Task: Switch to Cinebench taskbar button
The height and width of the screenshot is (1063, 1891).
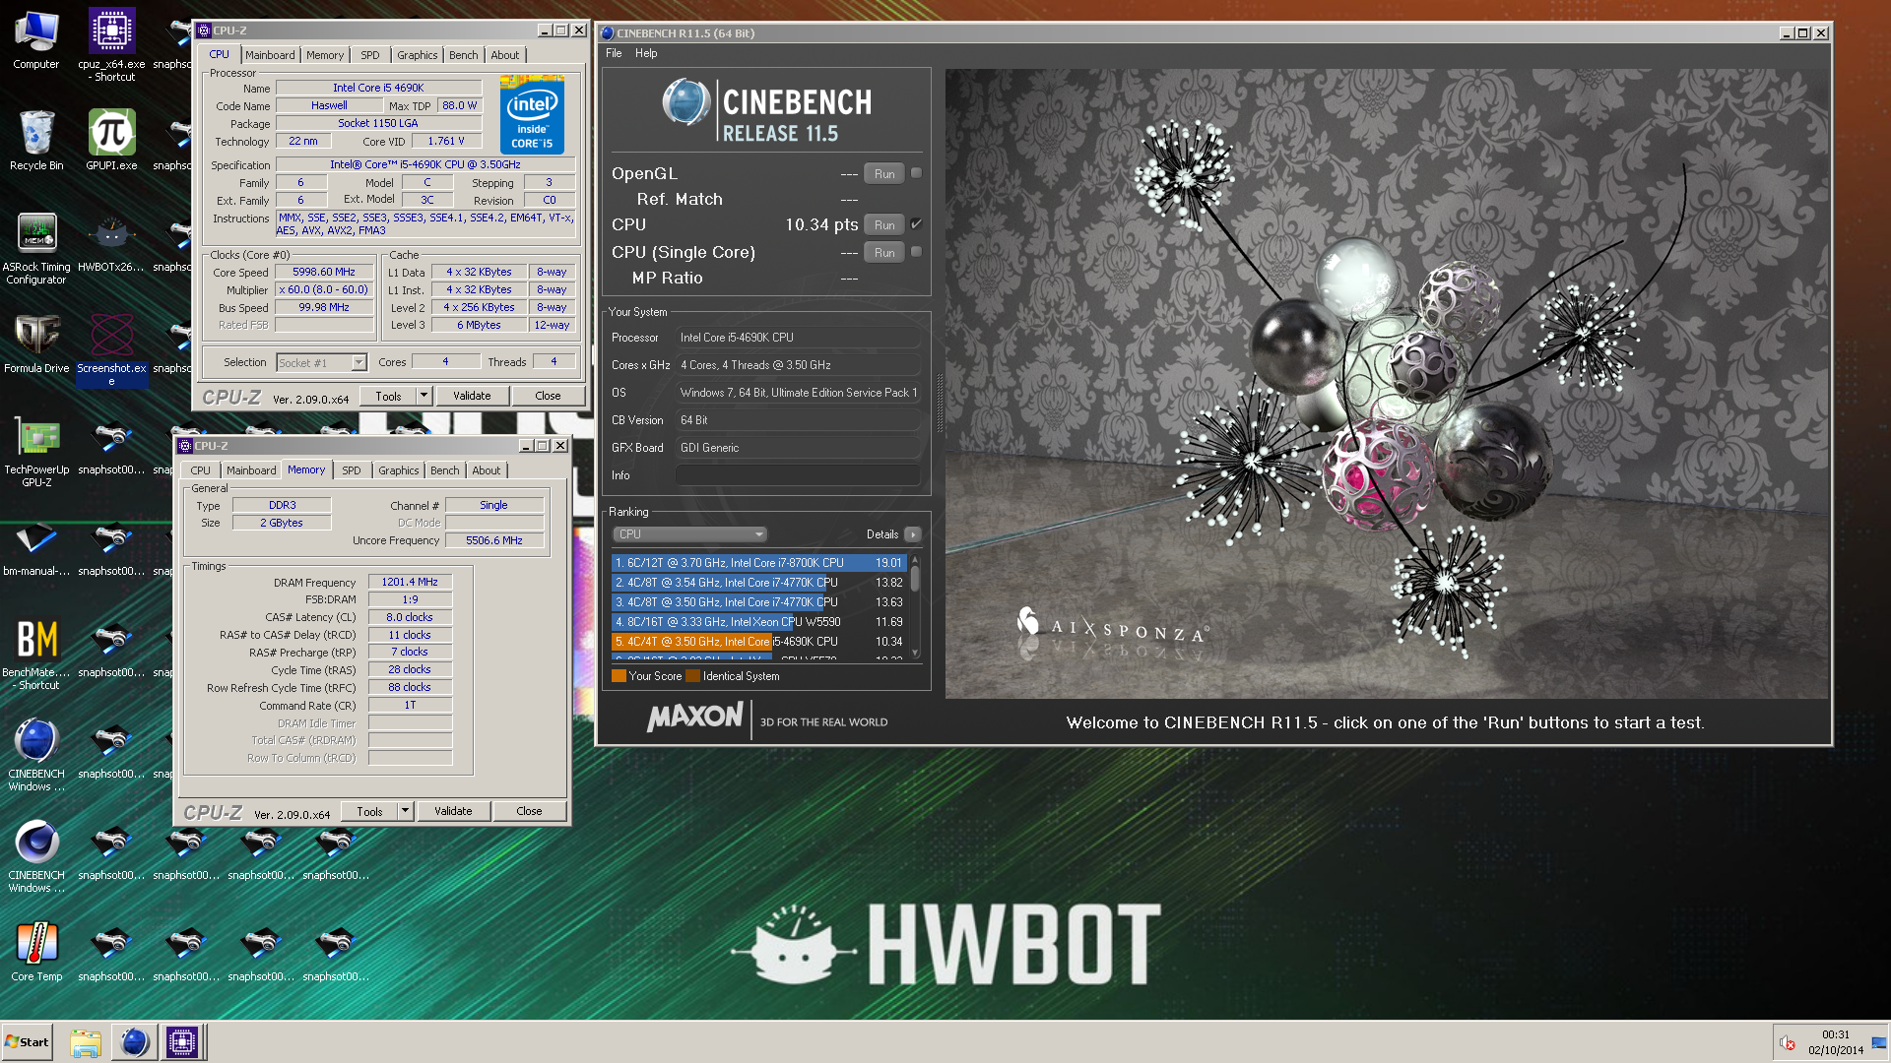Action: click(x=134, y=1042)
